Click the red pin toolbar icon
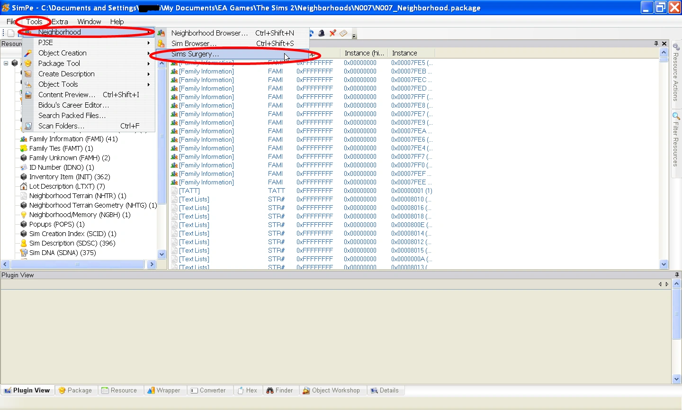The width and height of the screenshot is (682, 410). (332, 33)
